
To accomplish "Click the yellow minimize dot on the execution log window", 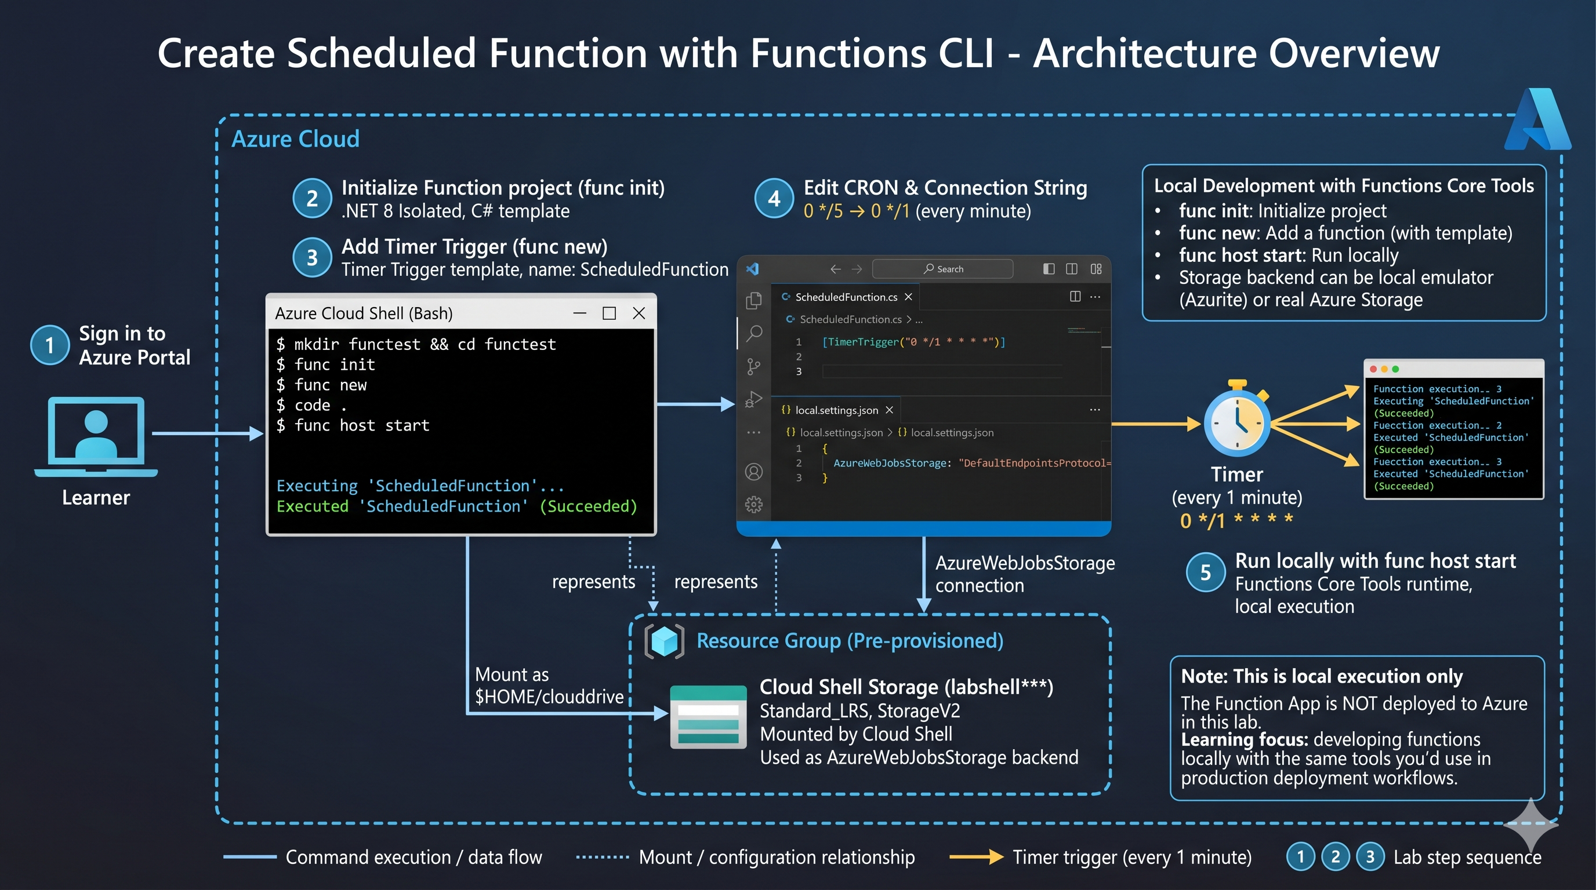I will point(1384,369).
